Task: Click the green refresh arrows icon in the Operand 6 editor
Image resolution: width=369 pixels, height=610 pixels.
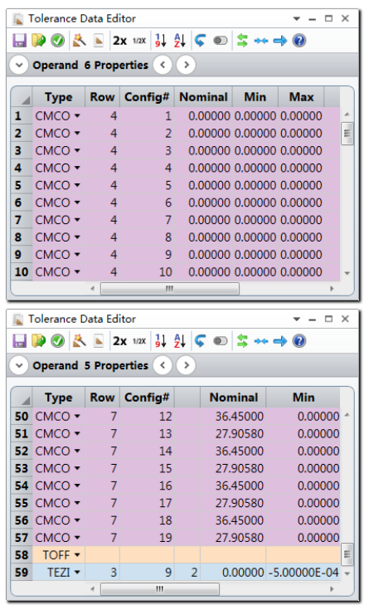Action: pyautogui.click(x=242, y=41)
